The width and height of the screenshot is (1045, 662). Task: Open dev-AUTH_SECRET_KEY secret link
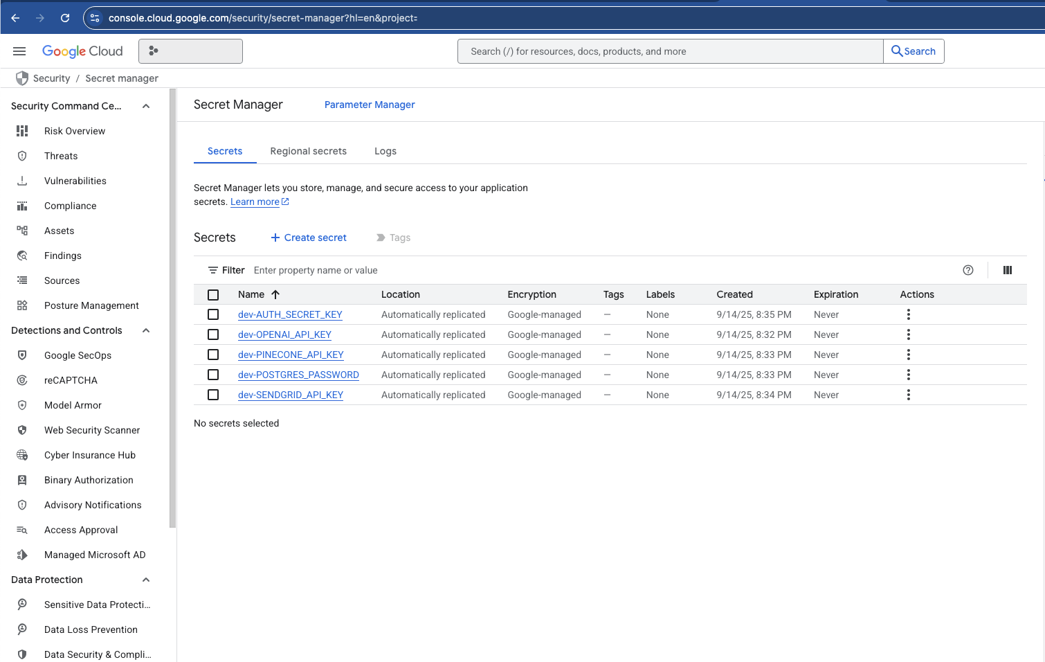[x=290, y=314]
